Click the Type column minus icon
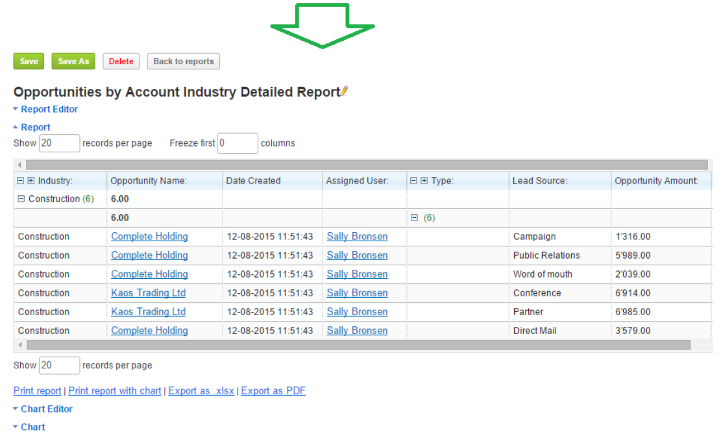 coord(414,181)
